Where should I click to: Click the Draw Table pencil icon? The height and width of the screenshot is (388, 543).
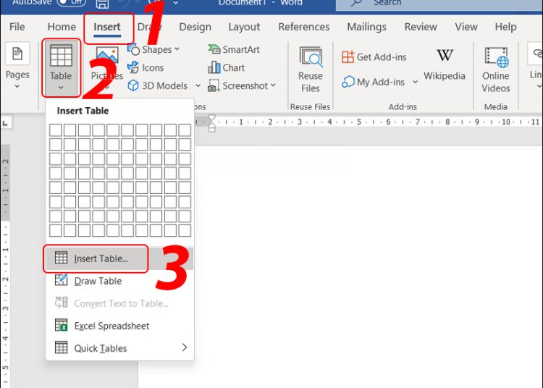[x=62, y=280]
